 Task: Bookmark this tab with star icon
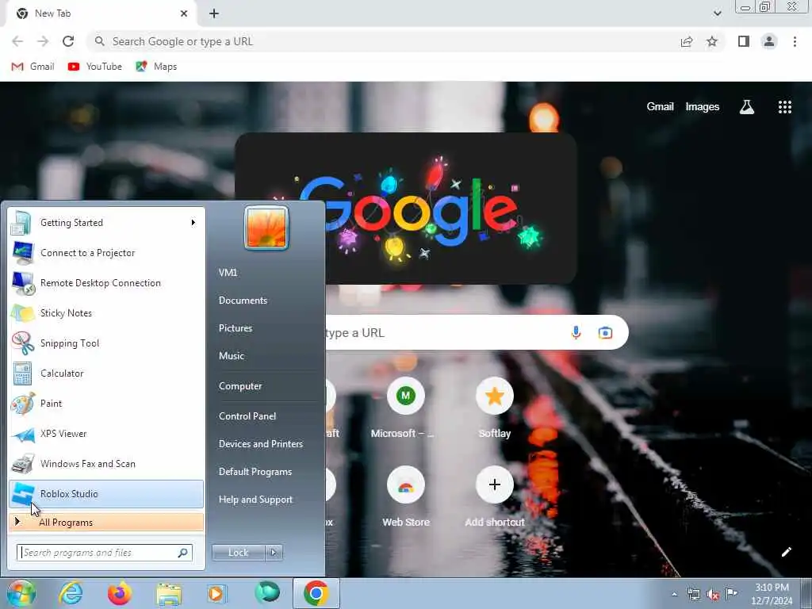[x=712, y=41]
